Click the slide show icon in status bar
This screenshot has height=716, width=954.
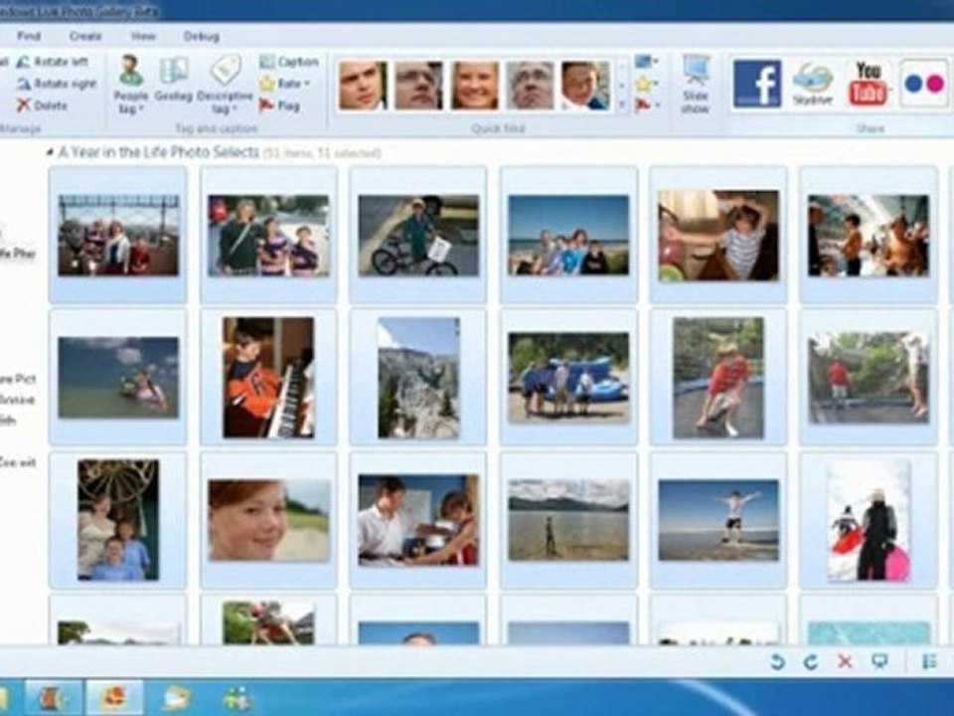pos(879,662)
